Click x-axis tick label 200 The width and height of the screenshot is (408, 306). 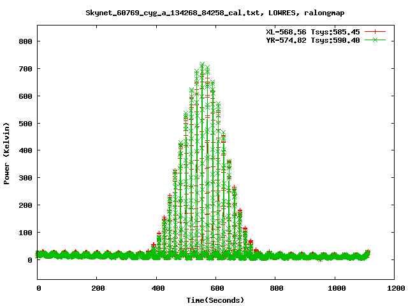[98, 288]
